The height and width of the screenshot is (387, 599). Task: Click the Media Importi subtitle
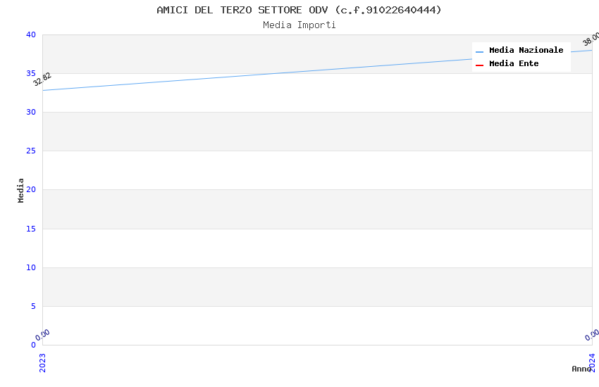pos(299,25)
